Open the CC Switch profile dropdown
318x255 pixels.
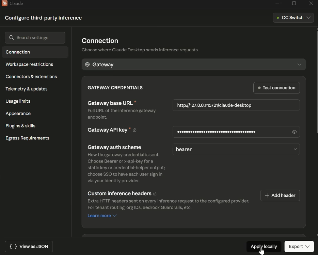coord(293,18)
